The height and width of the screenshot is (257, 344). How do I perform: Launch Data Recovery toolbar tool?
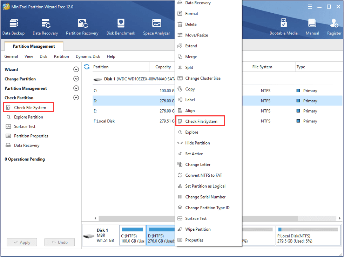click(45, 27)
